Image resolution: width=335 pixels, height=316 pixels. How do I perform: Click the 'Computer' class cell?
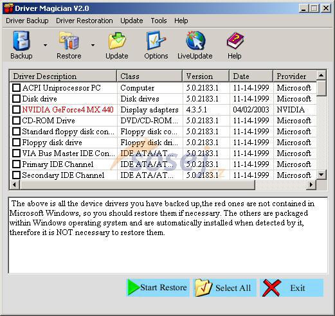pos(138,88)
